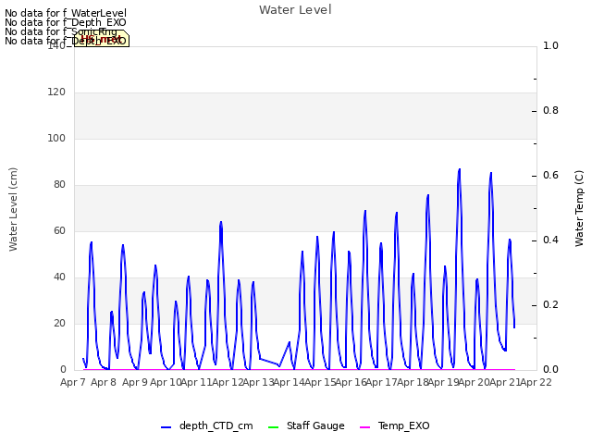Click the magenta Temp_EXO legend swatch

[x=365, y=427]
